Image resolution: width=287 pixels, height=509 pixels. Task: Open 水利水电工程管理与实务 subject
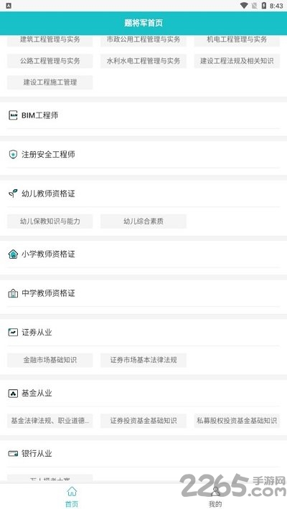(143, 61)
